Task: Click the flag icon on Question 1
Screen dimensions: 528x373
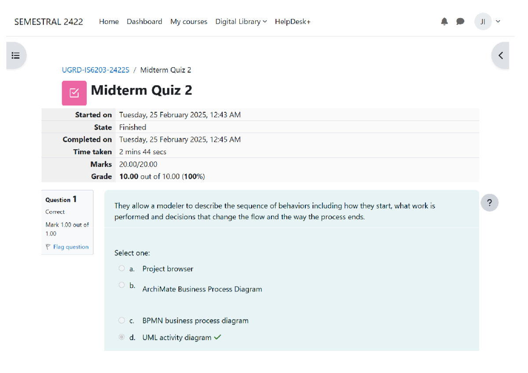Action: click(48, 247)
